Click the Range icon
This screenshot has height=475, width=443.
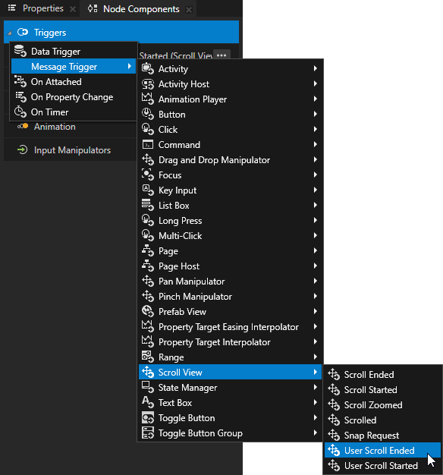click(x=148, y=357)
